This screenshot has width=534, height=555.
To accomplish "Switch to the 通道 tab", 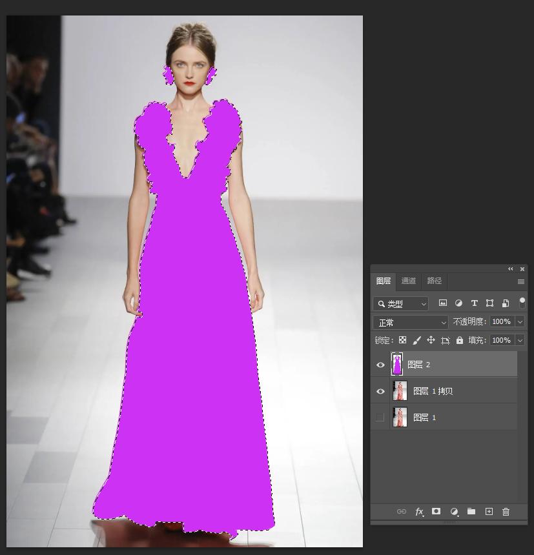I will click(409, 281).
